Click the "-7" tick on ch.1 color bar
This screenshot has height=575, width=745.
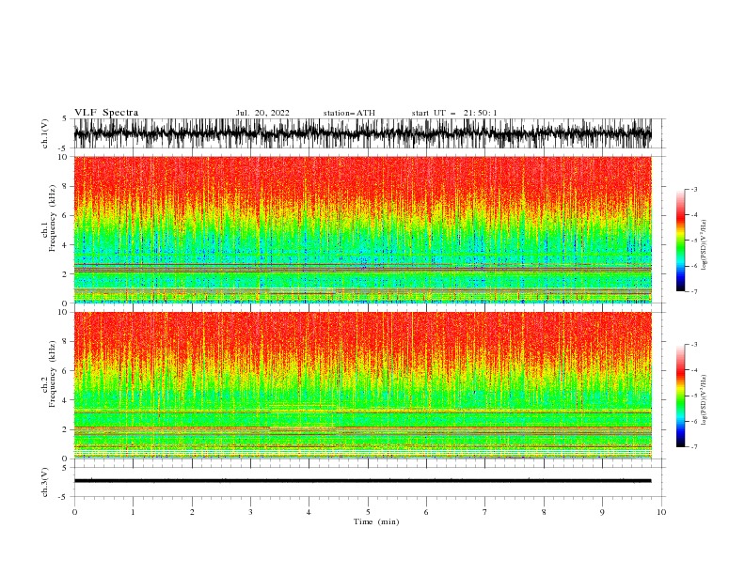(x=694, y=291)
